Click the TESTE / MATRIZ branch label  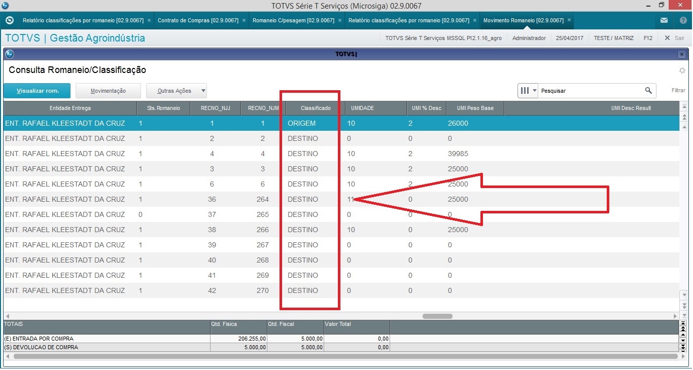613,38
